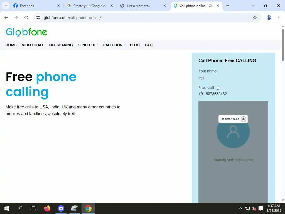
Task: Open the muted volume tray icon
Action: (x=254, y=208)
